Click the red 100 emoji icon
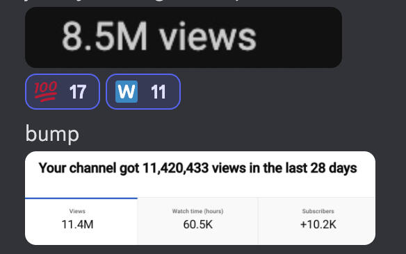 pyautogui.click(x=46, y=91)
